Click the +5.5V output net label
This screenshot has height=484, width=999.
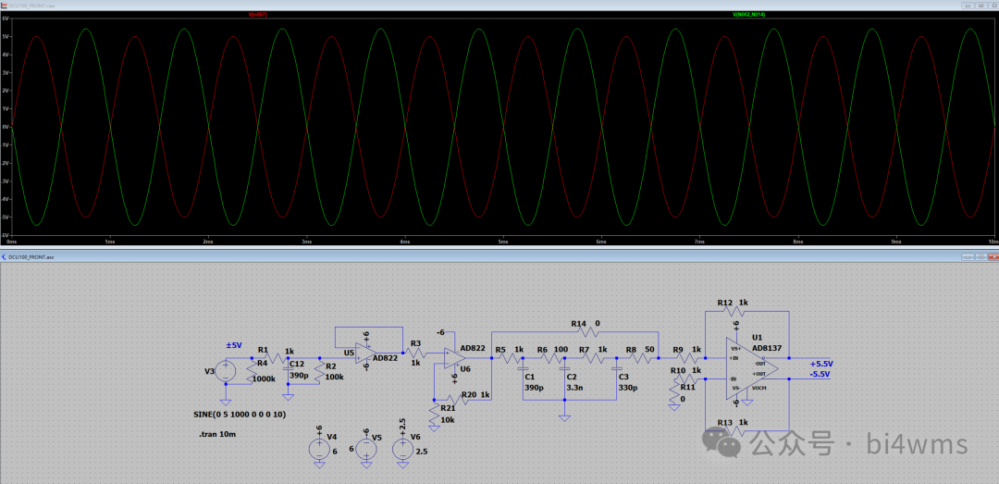point(821,364)
